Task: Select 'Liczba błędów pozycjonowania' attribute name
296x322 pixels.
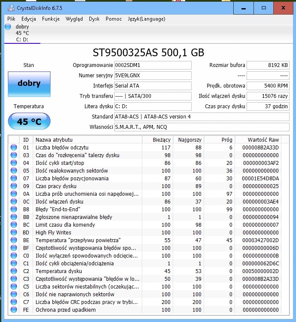Action: click(x=72, y=178)
